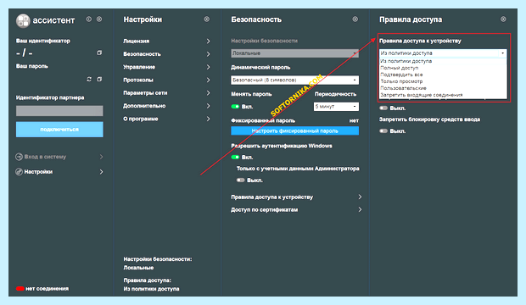Close the Настройки panel
The height and width of the screenshot is (305, 526).
[207, 19]
